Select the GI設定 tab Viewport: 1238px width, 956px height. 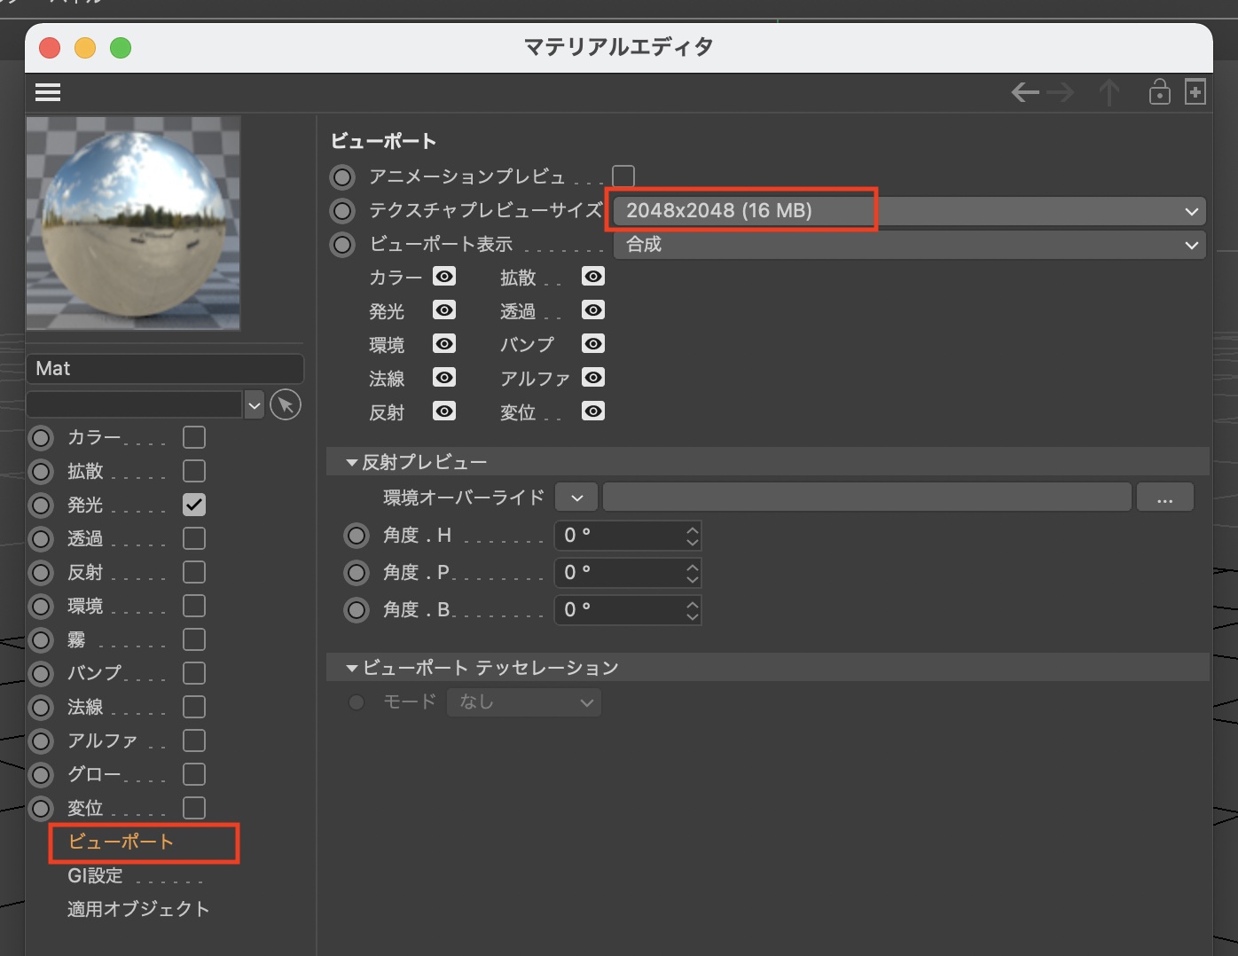click(96, 875)
